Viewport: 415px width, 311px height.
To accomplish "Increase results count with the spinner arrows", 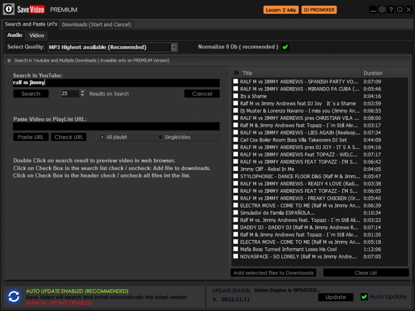I will [x=83, y=92].
